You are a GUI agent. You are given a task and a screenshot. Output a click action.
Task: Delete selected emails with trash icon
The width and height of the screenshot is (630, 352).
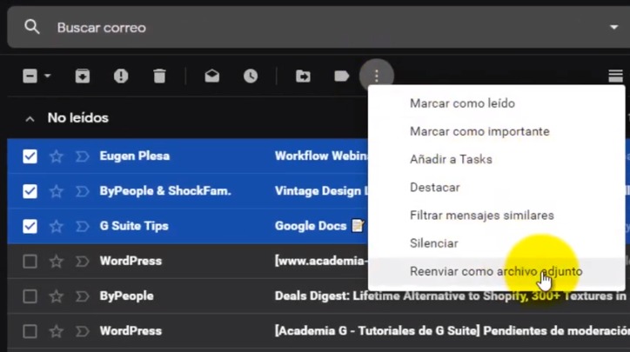(x=159, y=76)
